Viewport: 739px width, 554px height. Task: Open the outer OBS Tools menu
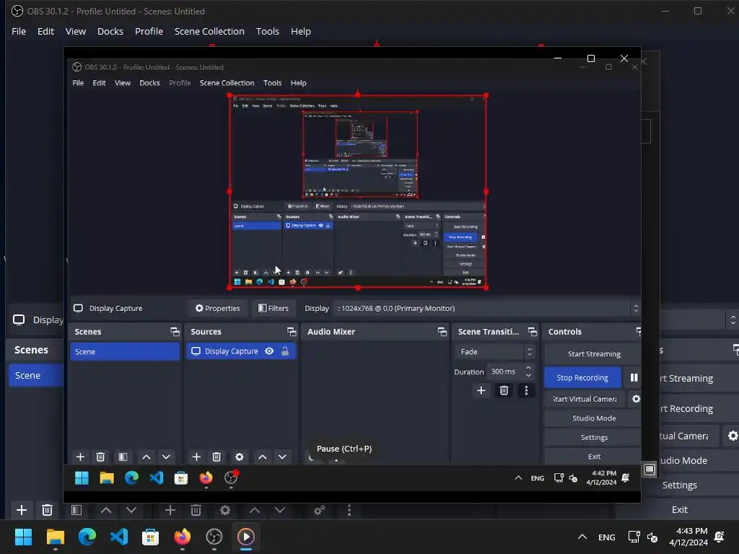coord(267,31)
